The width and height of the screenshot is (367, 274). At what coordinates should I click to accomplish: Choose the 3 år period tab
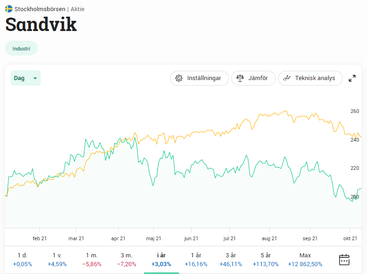point(231,260)
